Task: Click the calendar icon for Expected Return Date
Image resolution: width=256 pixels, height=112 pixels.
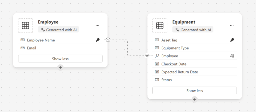Action: click(157, 72)
